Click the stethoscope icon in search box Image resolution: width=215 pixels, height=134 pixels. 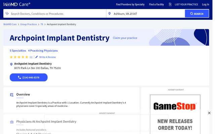[7, 13]
